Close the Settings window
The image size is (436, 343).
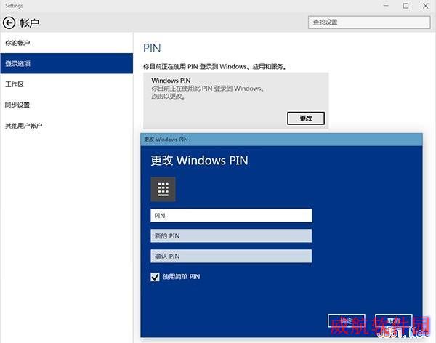(x=425, y=6)
